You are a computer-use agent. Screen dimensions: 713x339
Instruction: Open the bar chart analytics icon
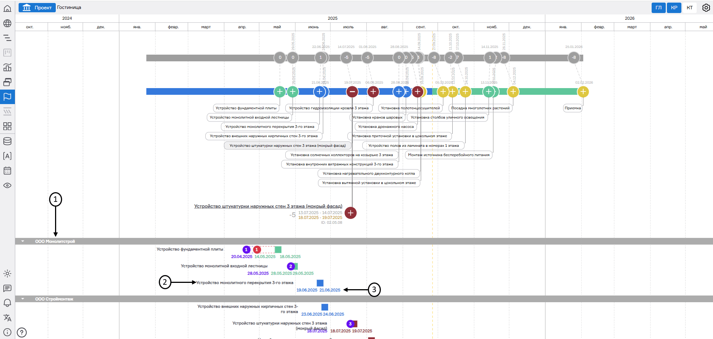[7, 67]
